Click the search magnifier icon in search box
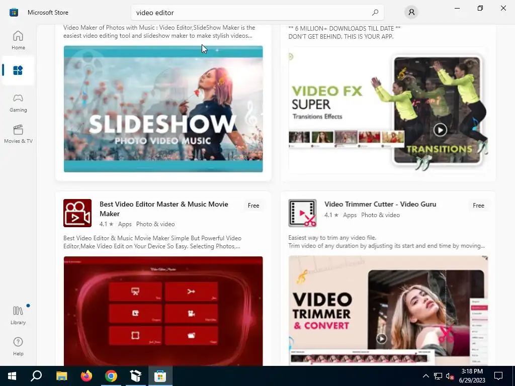 coord(375,13)
